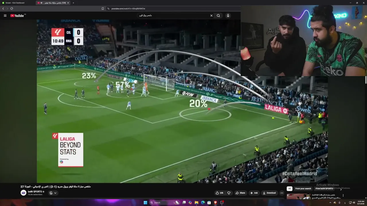Go back with the browser back arrow
The image size is (367, 206).
point(3,9)
